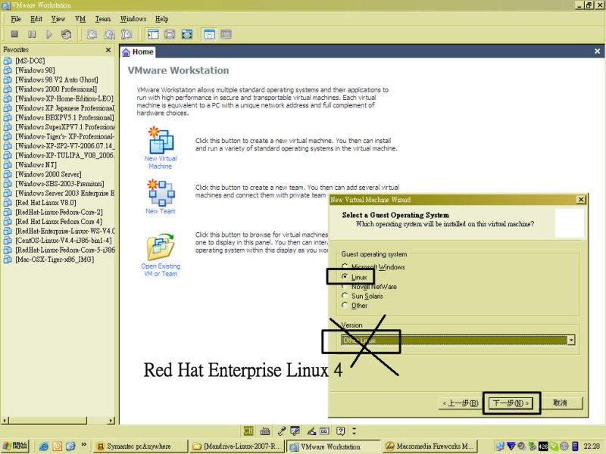Open the Windows menu
The height and width of the screenshot is (454, 606).
pyautogui.click(x=133, y=19)
